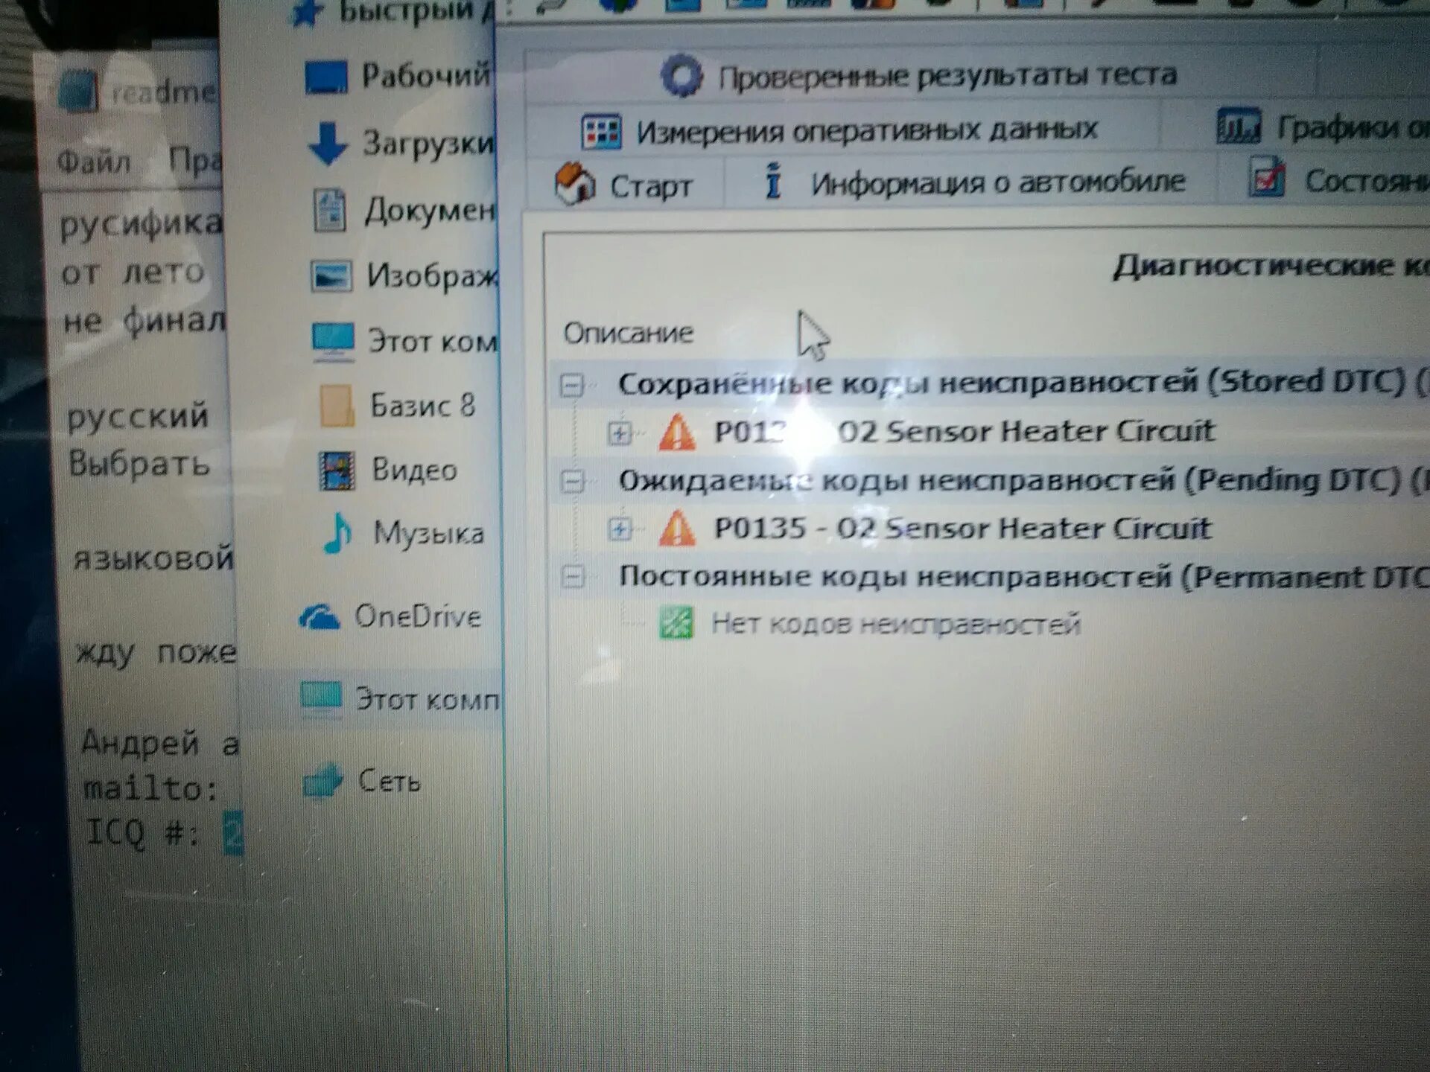This screenshot has height=1072, width=1430.
Task: Click the verified test results gear icon
Action: point(682,75)
